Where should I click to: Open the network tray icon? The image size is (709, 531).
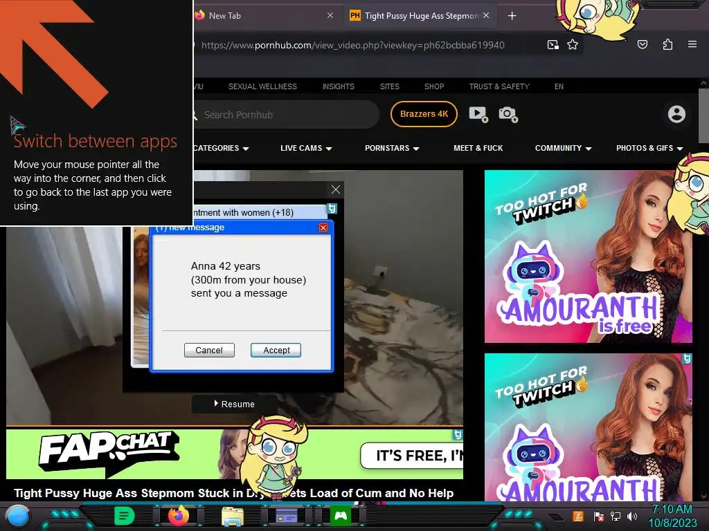pos(616,516)
